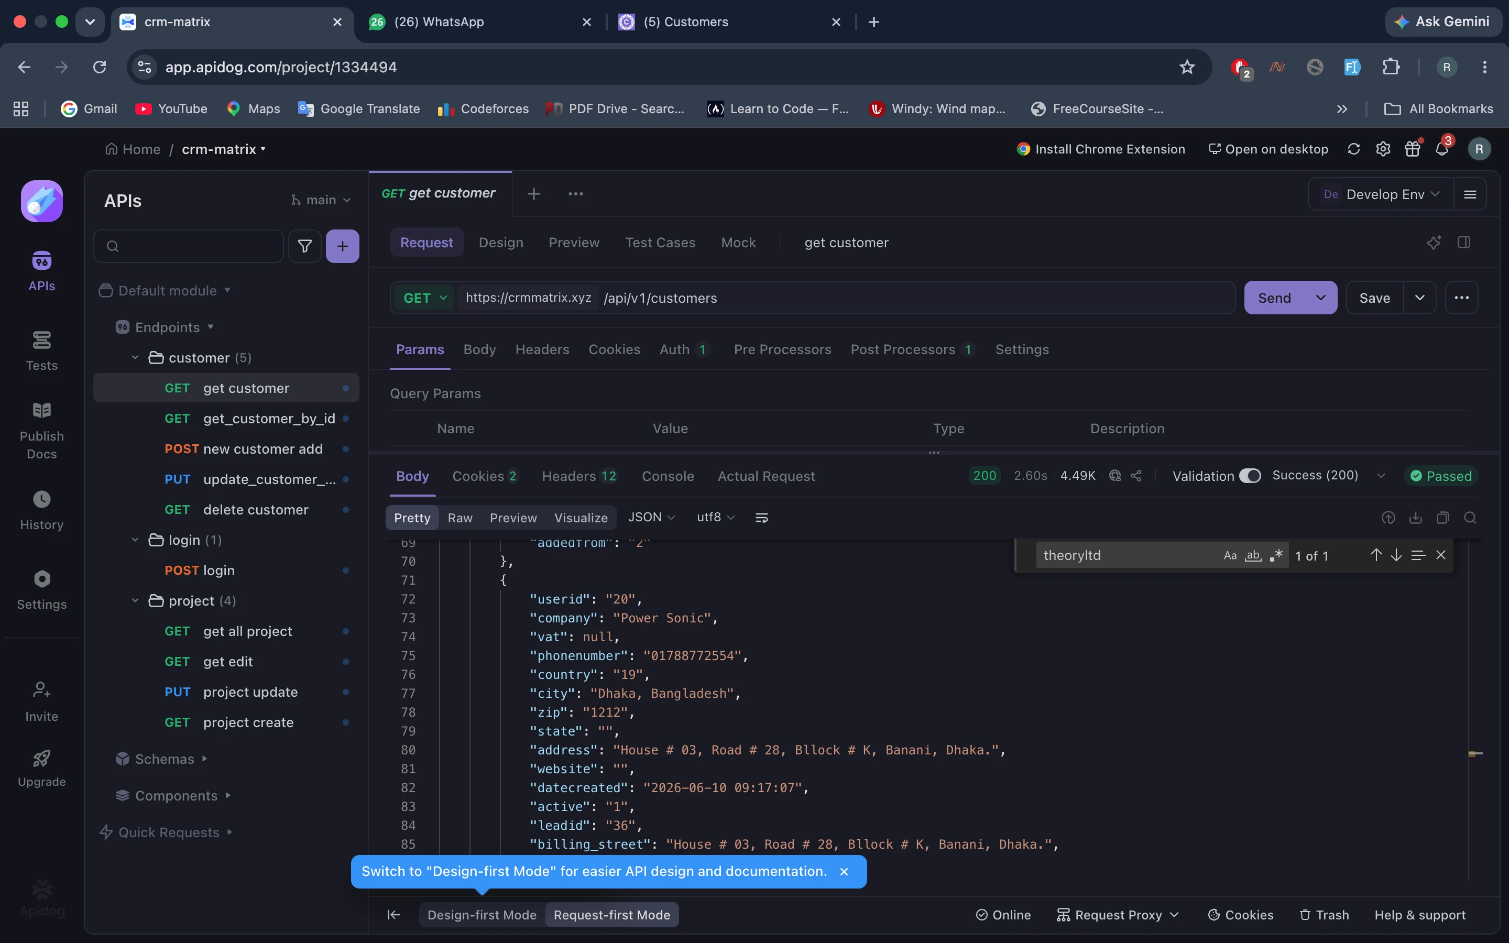Click the refresh icon in Apidog header
This screenshot has height=943, width=1509.
click(1353, 149)
